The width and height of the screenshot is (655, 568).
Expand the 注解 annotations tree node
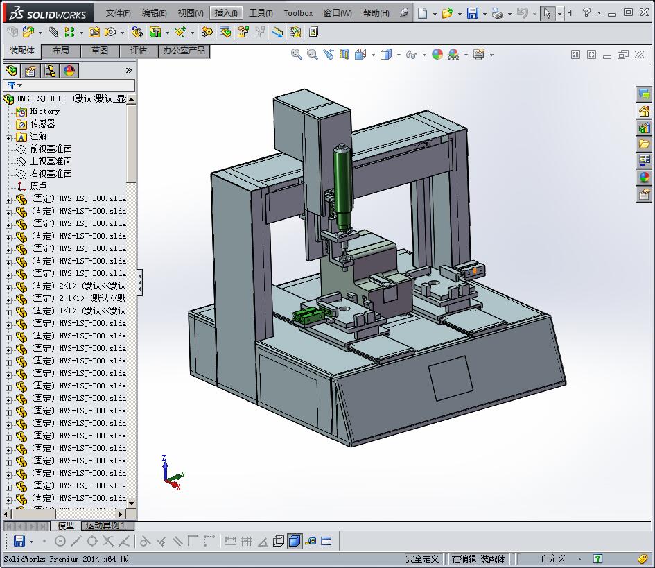pyautogui.click(x=8, y=137)
